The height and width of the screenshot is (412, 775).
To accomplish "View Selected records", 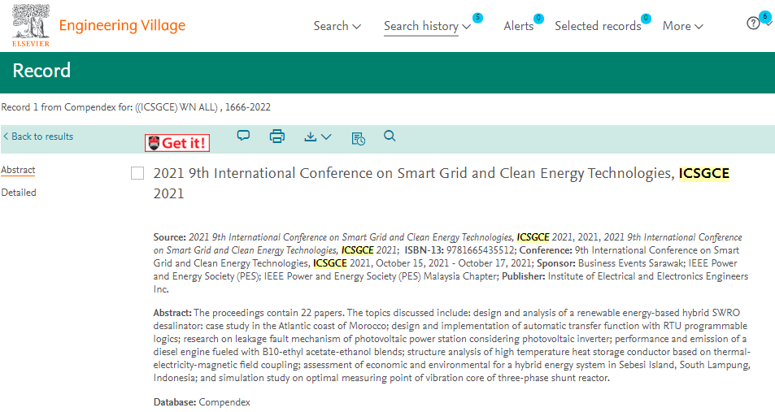I will tap(598, 26).
